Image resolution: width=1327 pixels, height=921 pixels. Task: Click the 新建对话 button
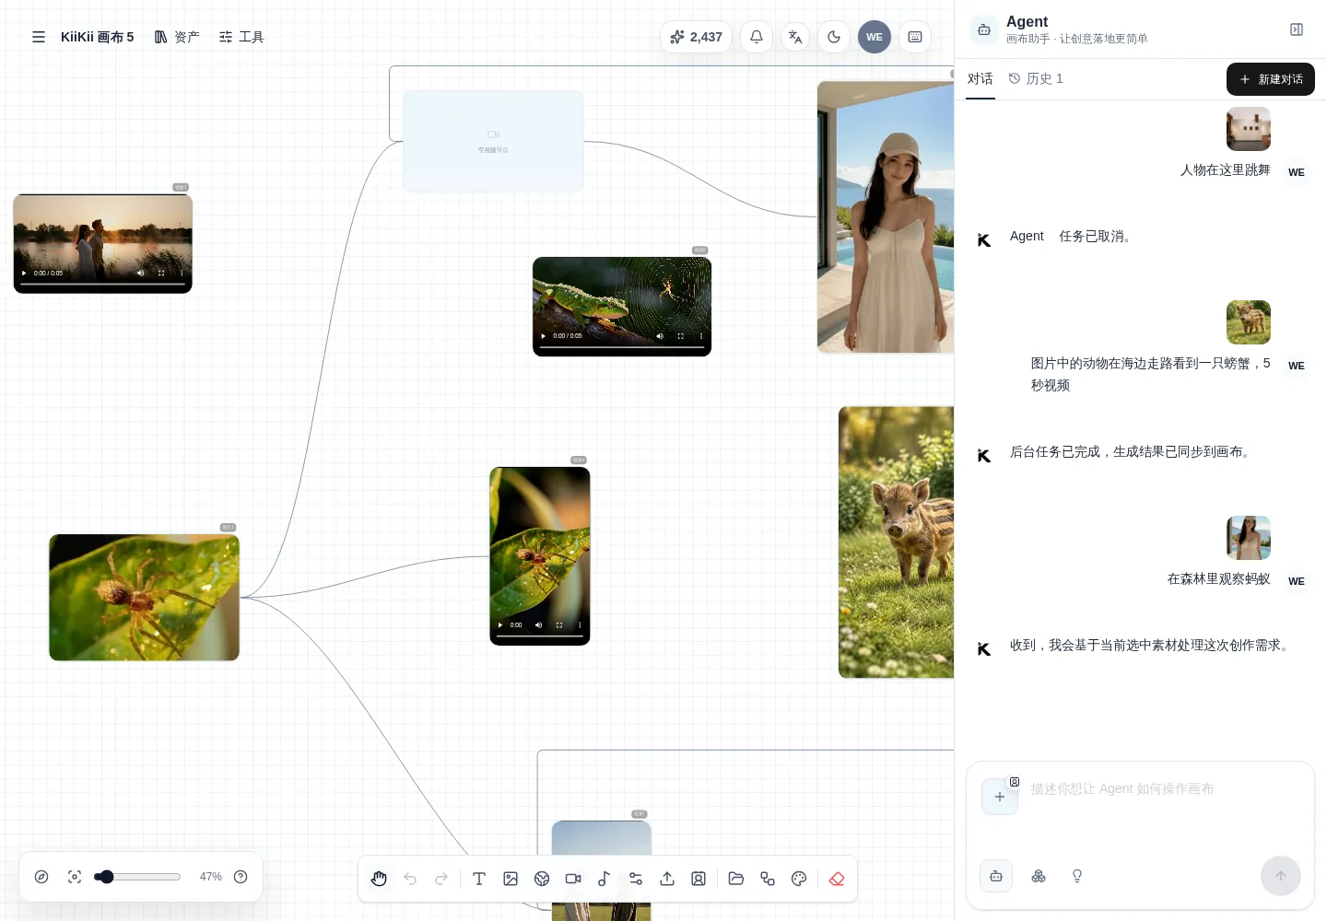[1271, 79]
